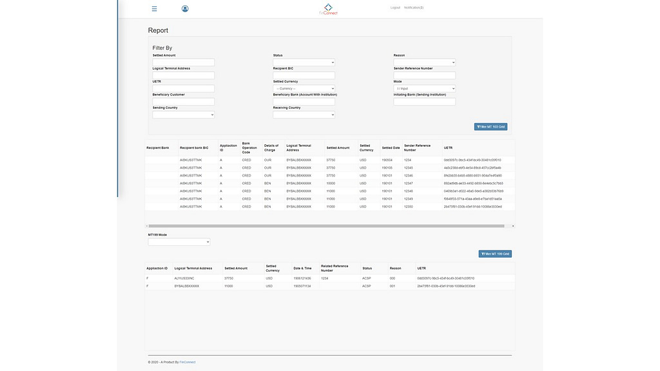Click the user profile avatar icon
660x371 pixels.
click(x=185, y=9)
